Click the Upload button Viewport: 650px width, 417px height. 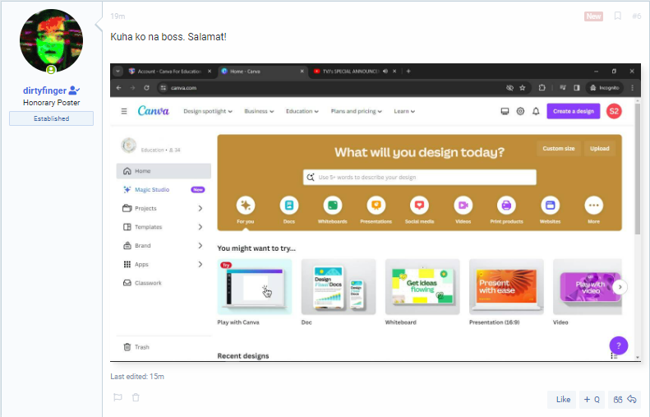point(599,149)
